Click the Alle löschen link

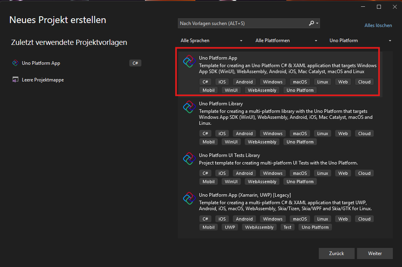pyautogui.click(x=378, y=25)
